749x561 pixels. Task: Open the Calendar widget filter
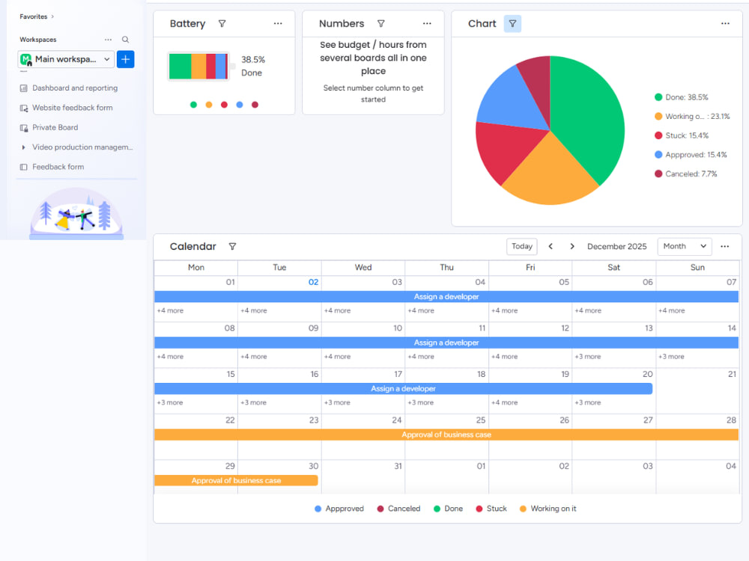pyautogui.click(x=233, y=247)
